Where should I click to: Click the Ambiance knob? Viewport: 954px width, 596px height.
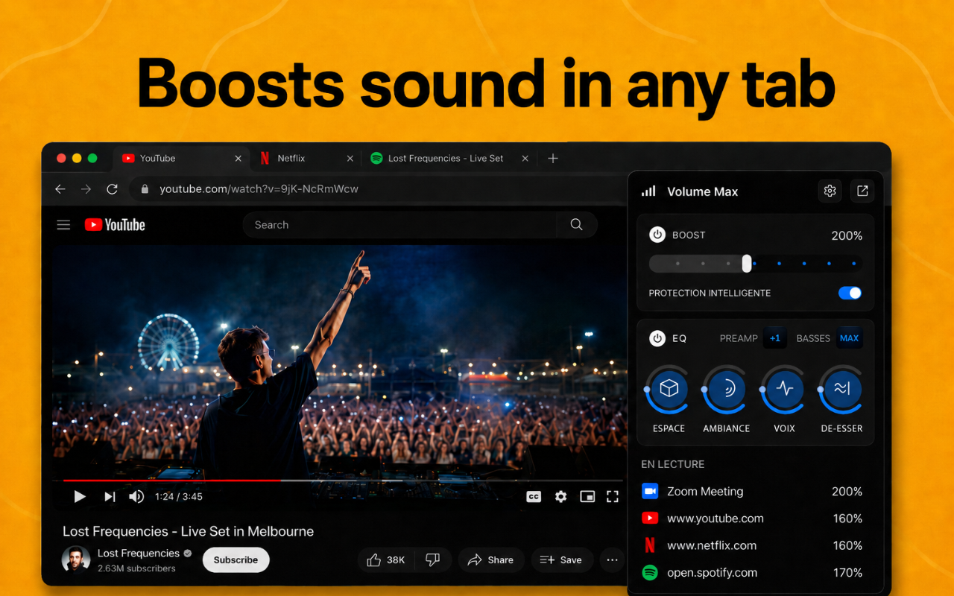pyautogui.click(x=726, y=389)
